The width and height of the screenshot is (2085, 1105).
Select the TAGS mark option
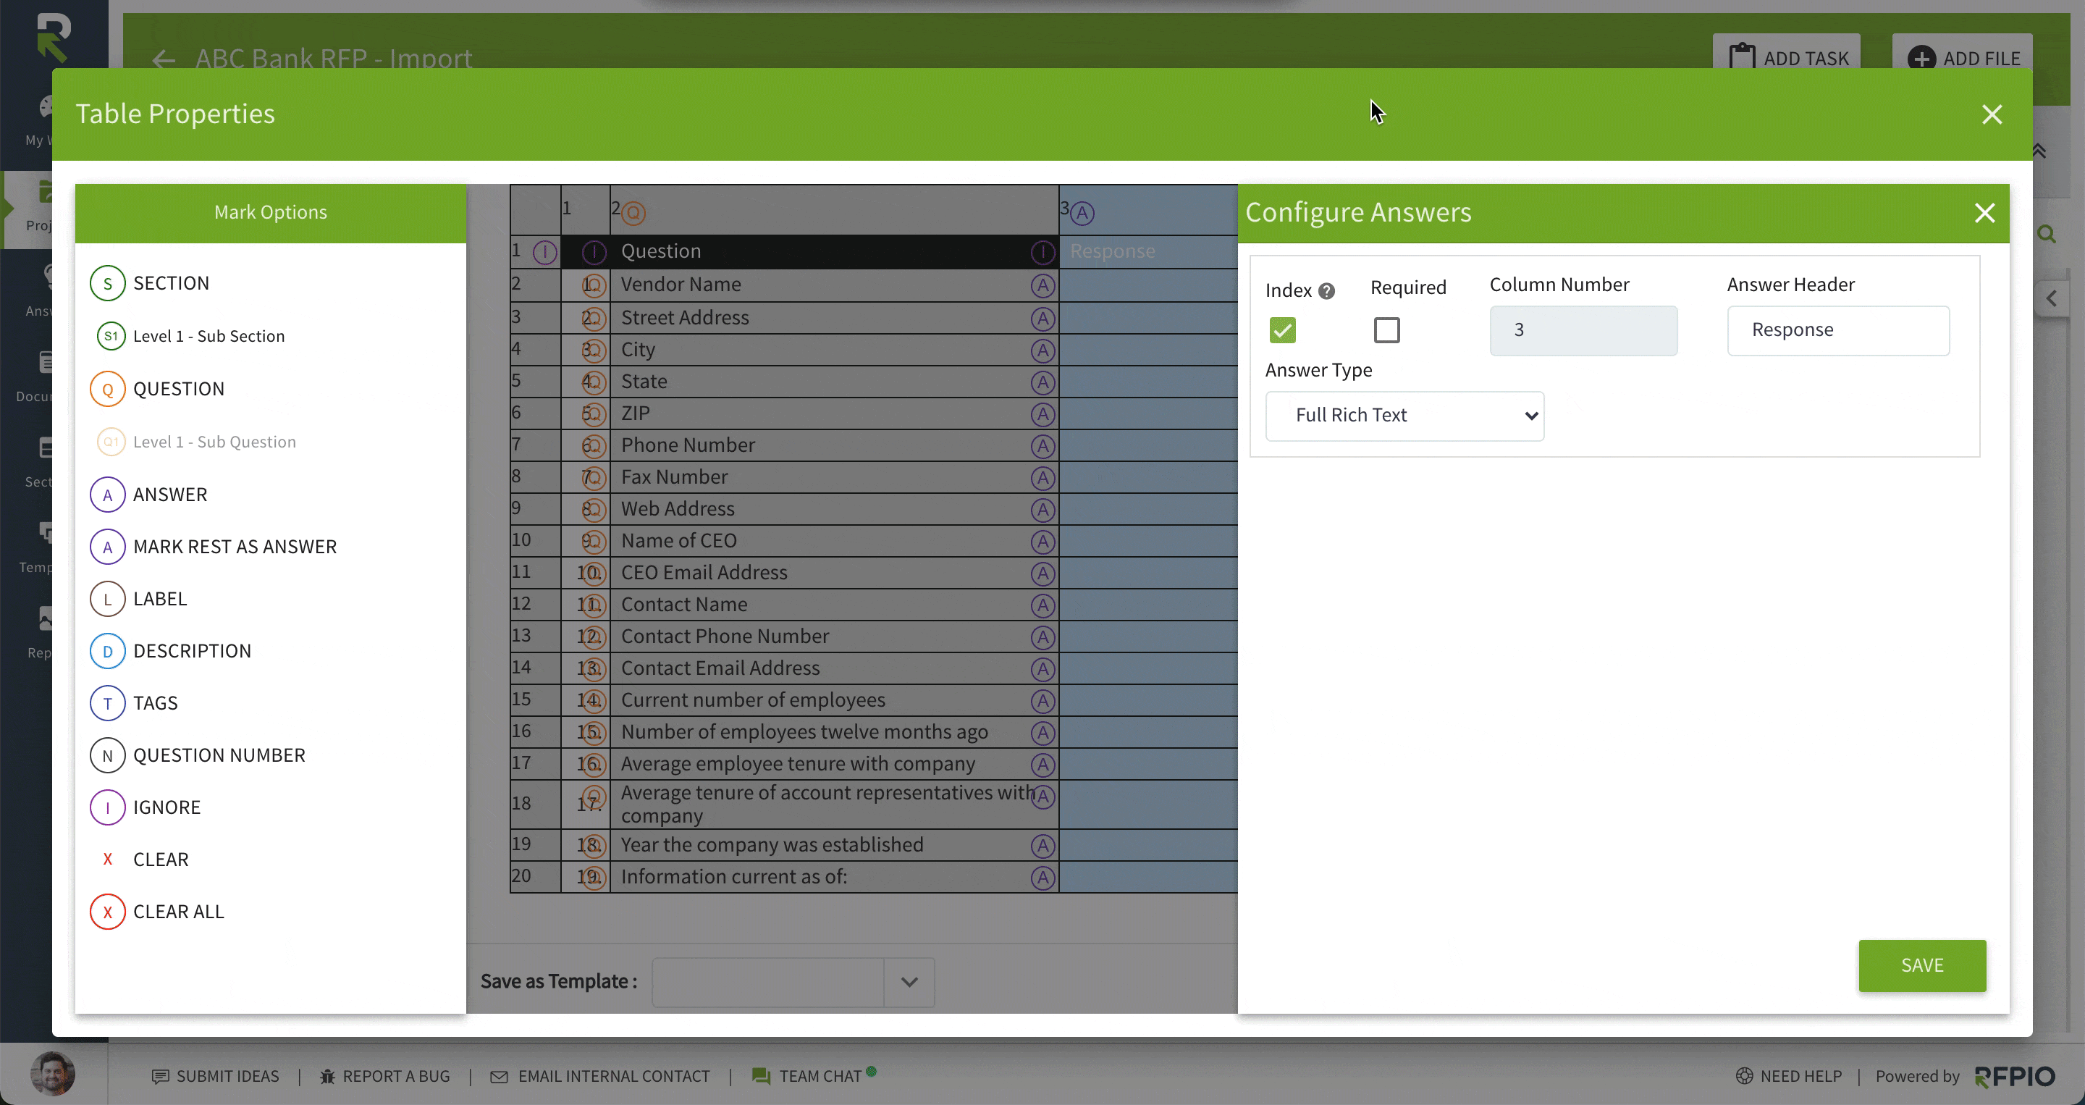(135, 703)
